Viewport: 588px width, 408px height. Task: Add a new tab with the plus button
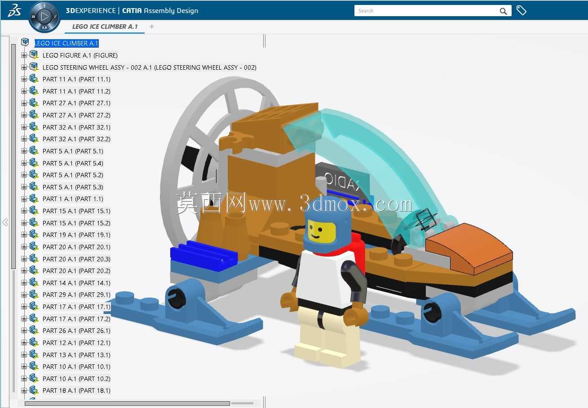[x=152, y=27]
